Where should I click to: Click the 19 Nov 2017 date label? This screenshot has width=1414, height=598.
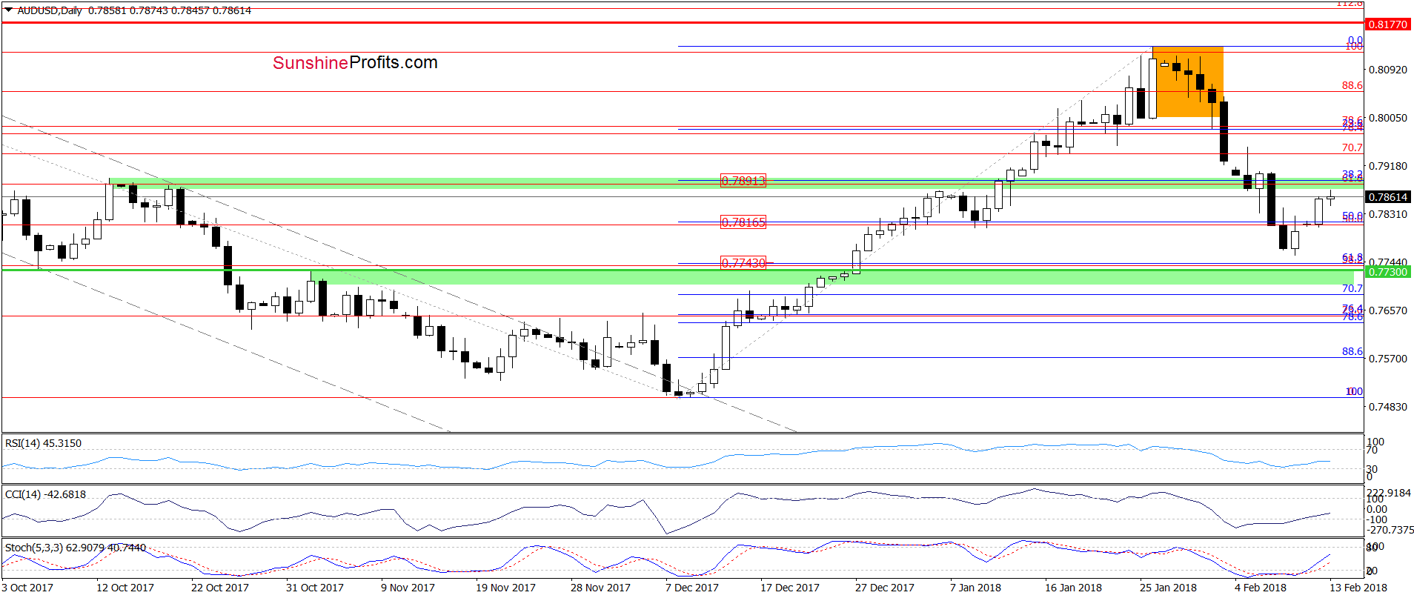click(x=505, y=588)
